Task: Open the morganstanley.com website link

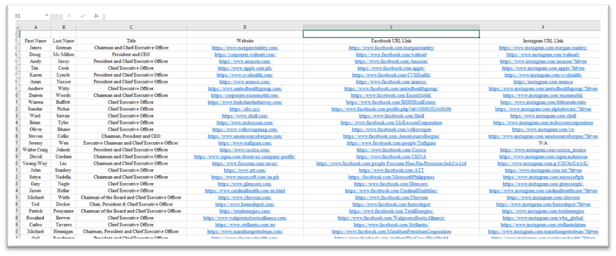Action: click(244, 47)
